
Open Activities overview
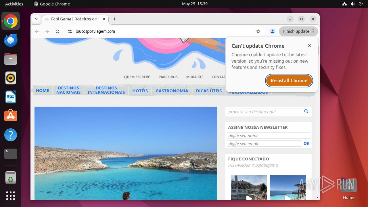coord(14,4)
